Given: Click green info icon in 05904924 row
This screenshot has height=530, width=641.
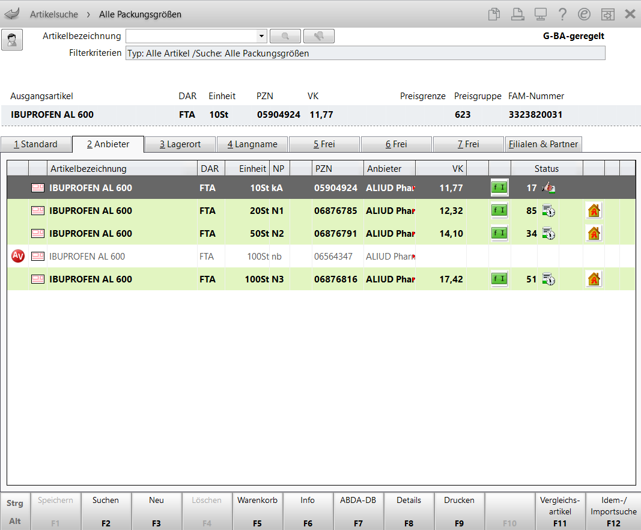Looking at the screenshot, I should 499,187.
